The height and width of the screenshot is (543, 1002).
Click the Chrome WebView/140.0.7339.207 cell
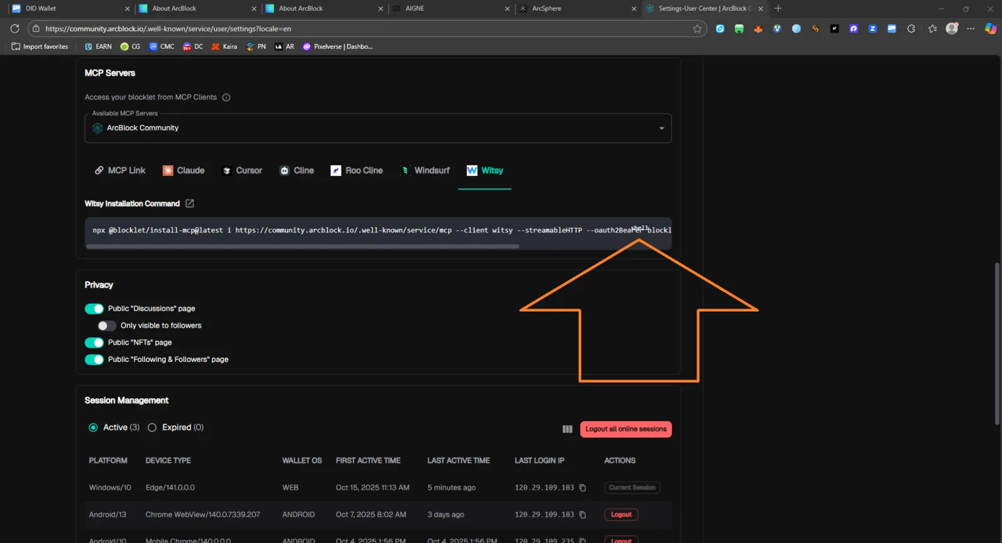coord(203,515)
